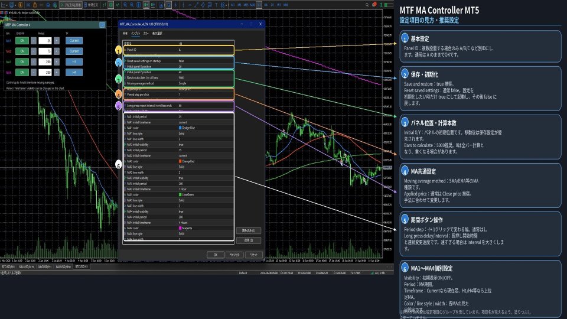567x319 pixels.
Task: Increase MA2 period with plus button
Action: (57, 51)
